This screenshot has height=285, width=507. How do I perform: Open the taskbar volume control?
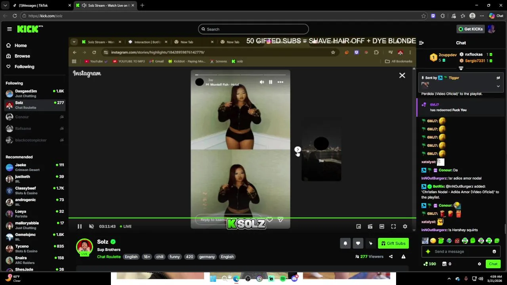[481, 279]
